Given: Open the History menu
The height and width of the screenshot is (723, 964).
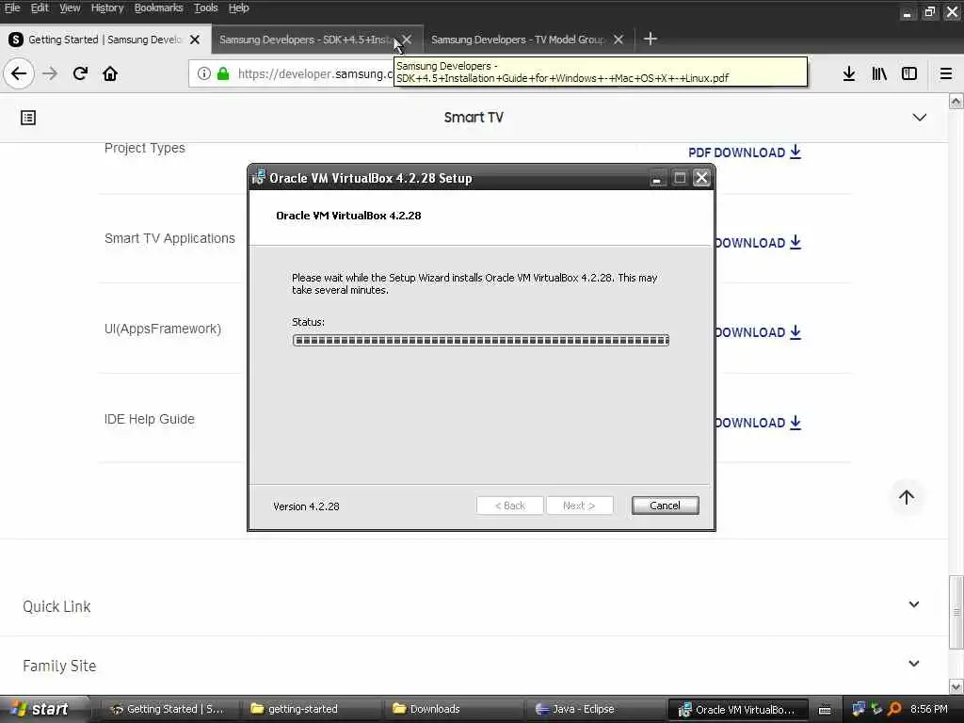Looking at the screenshot, I should click(x=107, y=8).
